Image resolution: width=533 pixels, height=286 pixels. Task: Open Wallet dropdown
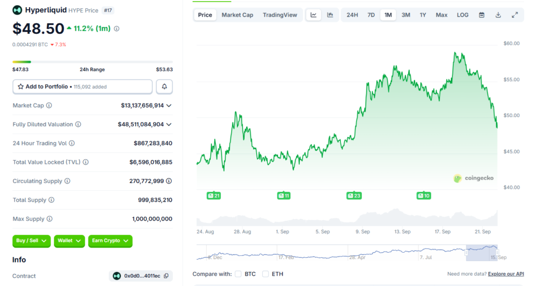click(x=69, y=241)
